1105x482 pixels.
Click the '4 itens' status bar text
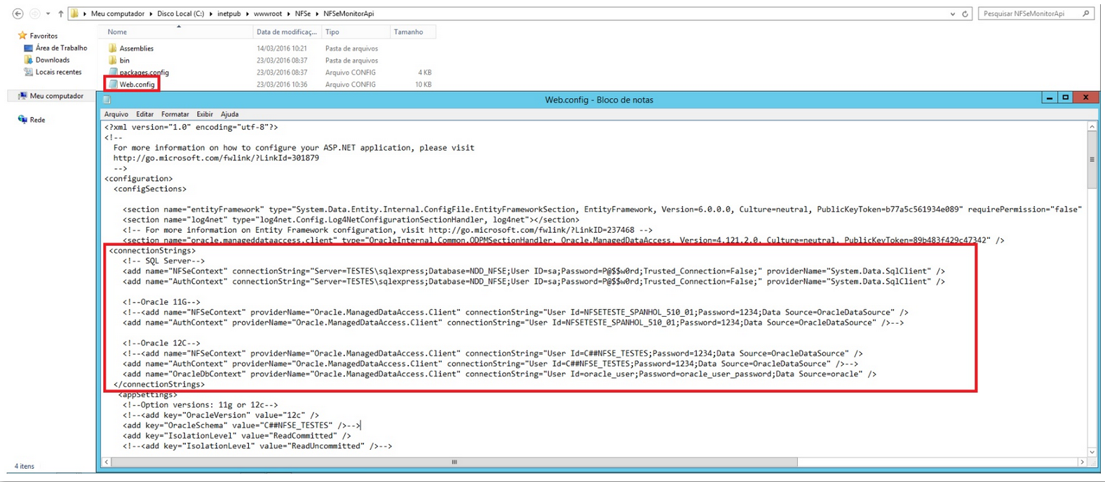tap(25, 466)
